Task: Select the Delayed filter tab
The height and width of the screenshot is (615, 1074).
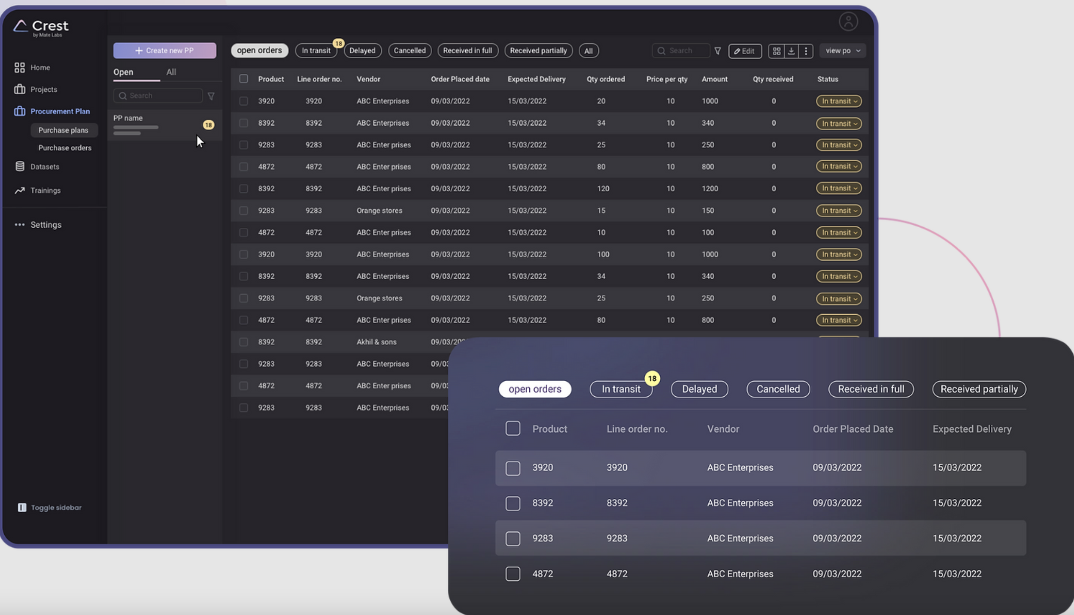Action: pyautogui.click(x=362, y=51)
